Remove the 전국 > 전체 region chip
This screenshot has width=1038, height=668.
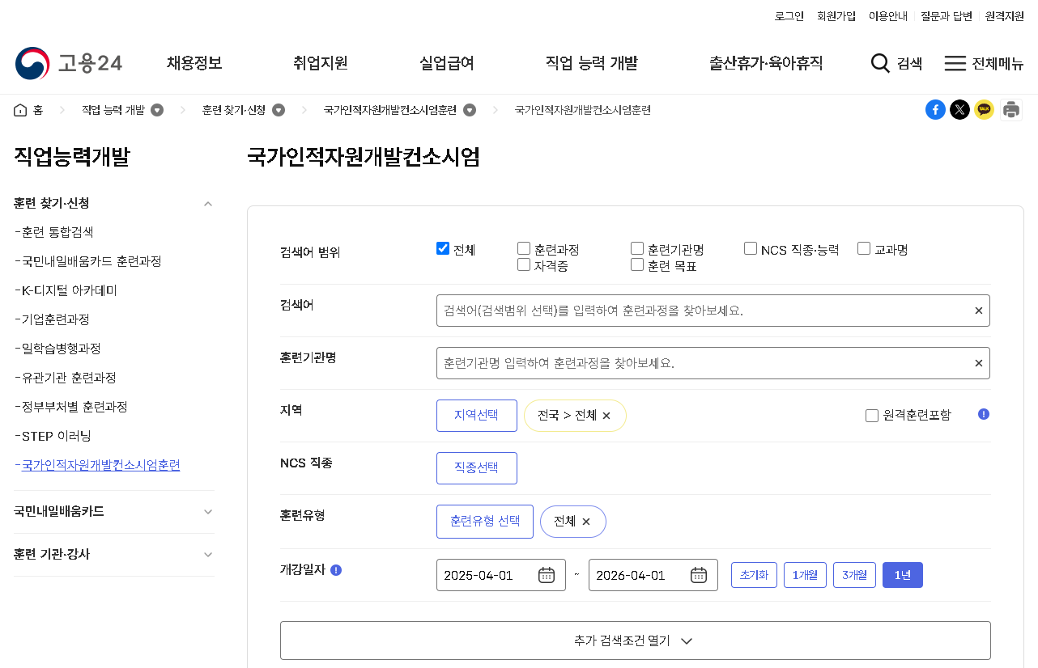tap(609, 415)
